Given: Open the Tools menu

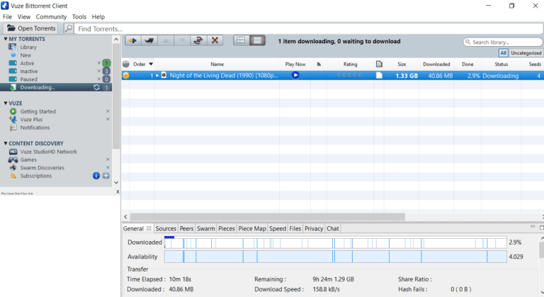Looking at the screenshot, I should [x=79, y=16].
